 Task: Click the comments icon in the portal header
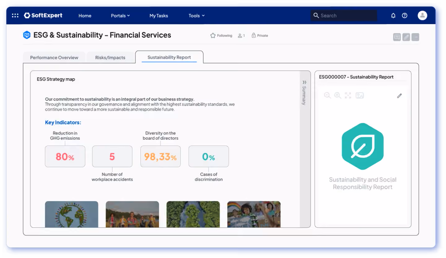coord(397,37)
